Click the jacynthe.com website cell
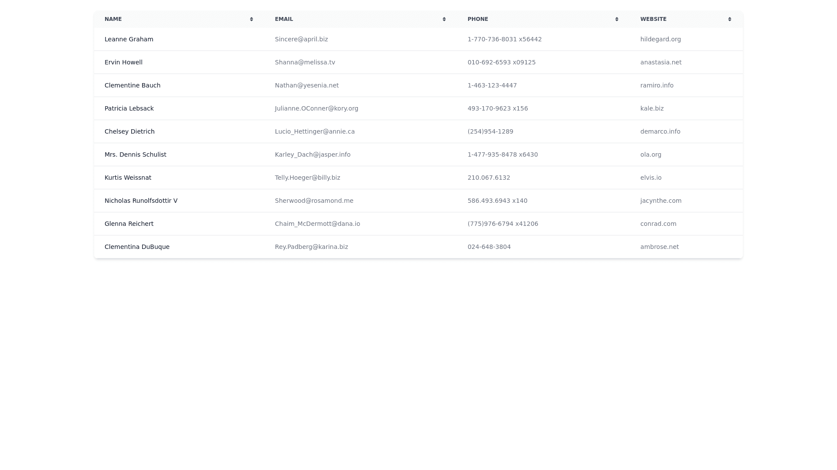Image resolution: width=837 pixels, height=470 pixels. coord(660,201)
